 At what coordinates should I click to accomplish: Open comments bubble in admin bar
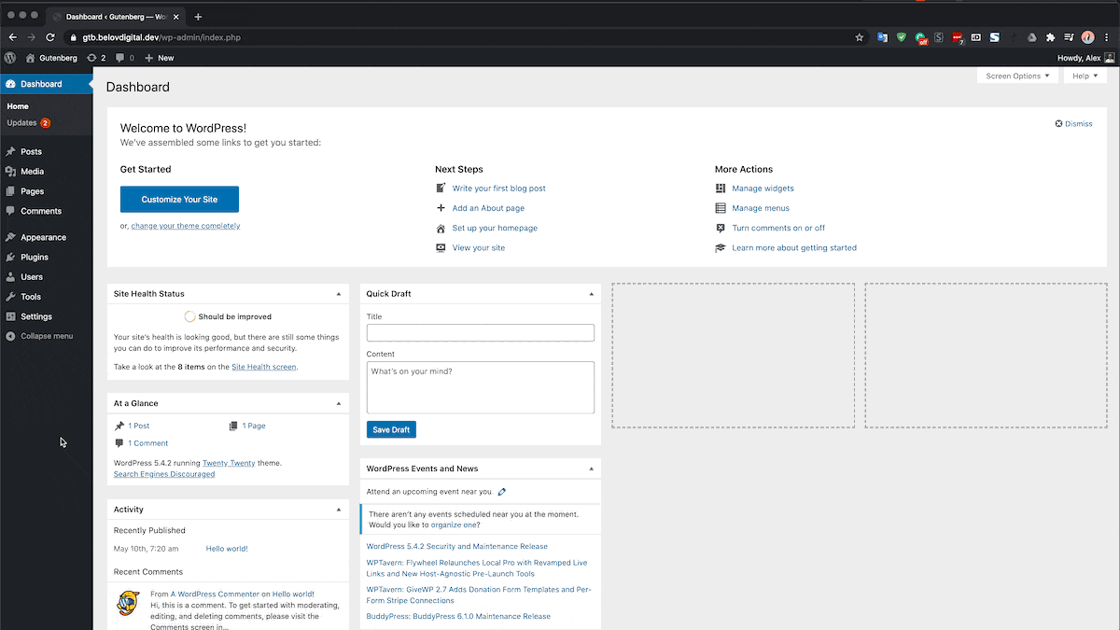pyautogui.click(x=125, y=58)
